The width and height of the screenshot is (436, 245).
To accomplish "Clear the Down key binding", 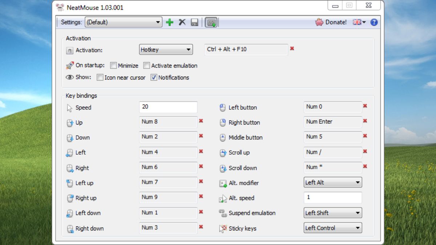I will [x=201, y=136].
